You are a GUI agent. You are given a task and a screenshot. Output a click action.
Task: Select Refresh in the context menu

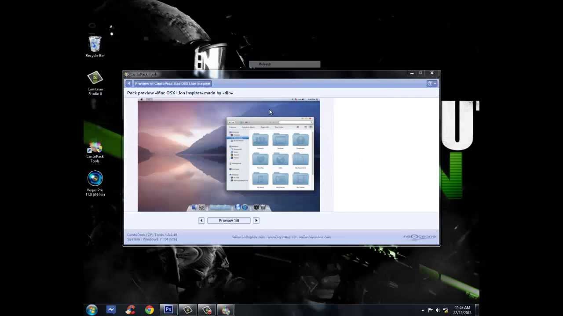coord(285,64)
